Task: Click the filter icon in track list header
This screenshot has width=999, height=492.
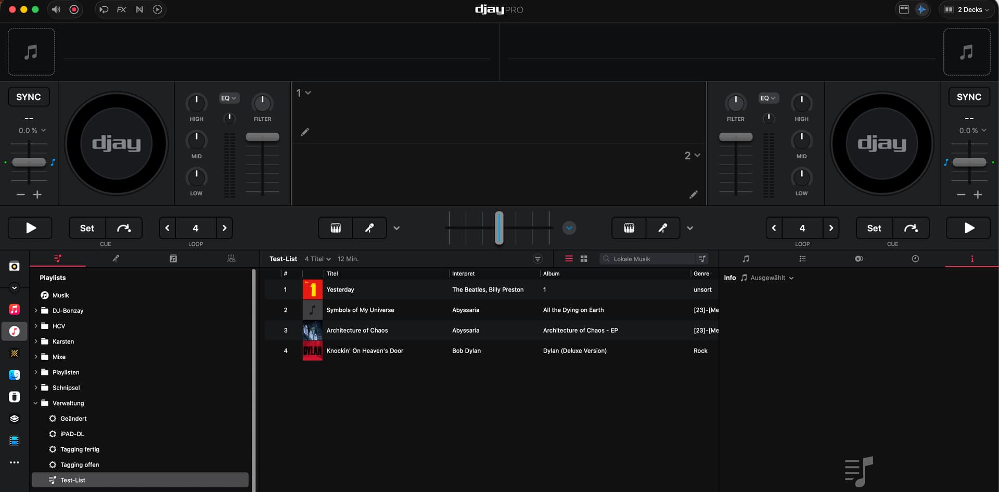Action: coord(537,259)
